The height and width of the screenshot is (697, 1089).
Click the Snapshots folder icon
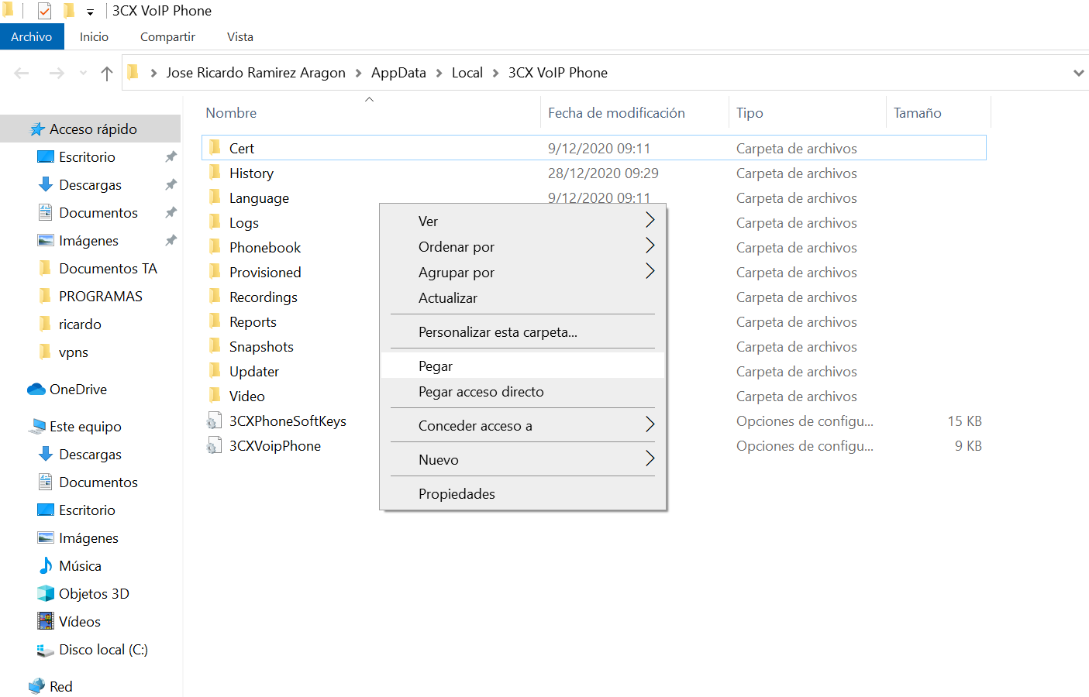(x=215, y=346)
